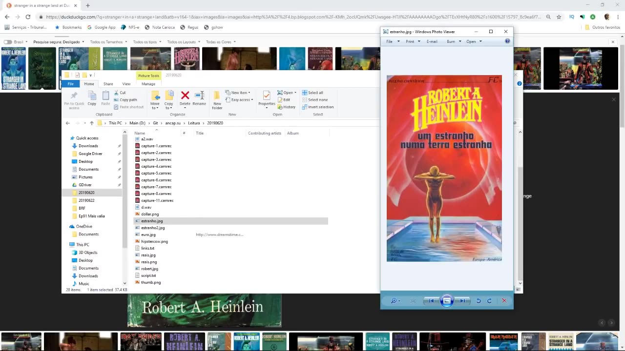The height and width of the screenshot is (351, 625).
Task: Open Photo Viewer's Burn menu
Action: (454, 41)
